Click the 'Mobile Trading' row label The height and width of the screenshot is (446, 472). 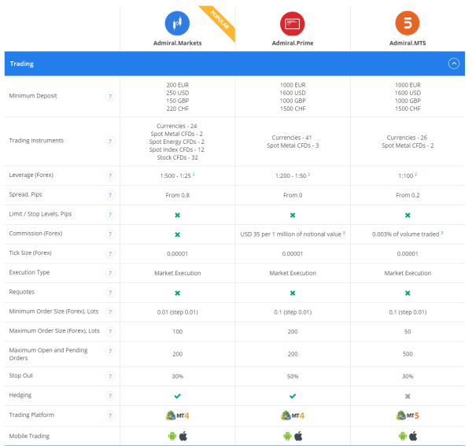pyautogui.click(x=29, y=436)
